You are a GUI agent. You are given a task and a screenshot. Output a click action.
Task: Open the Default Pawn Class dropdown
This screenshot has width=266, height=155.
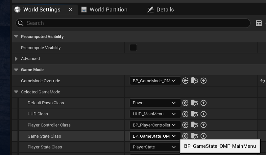pyautogui.click(x=155, y=103)
